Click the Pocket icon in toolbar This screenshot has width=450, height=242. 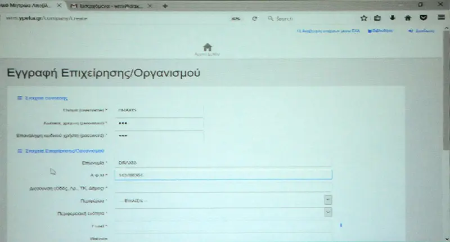click(423, 18)
